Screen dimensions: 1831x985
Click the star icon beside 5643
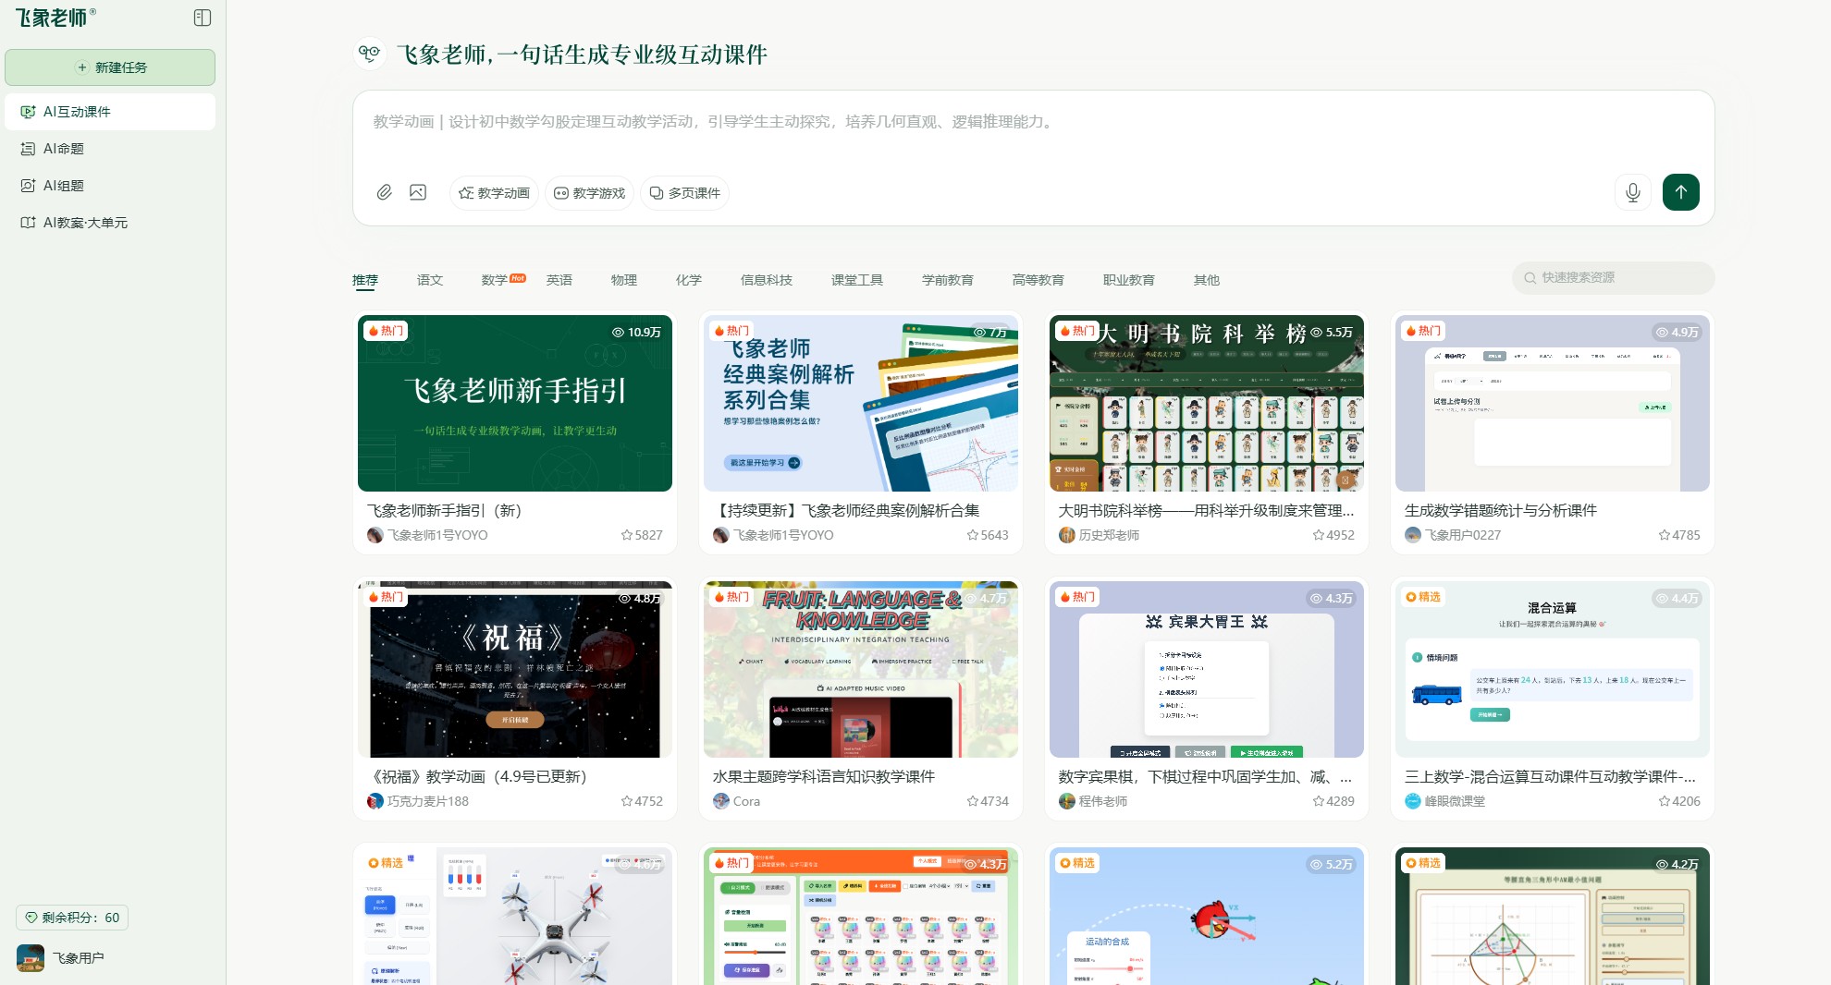click(973, 535)
